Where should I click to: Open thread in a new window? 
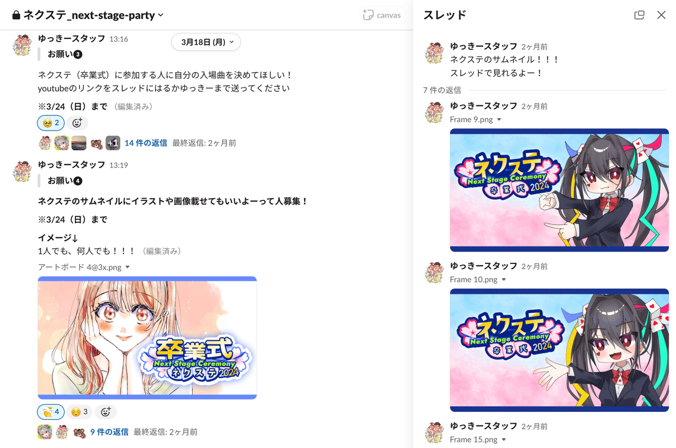pos(639,15)
